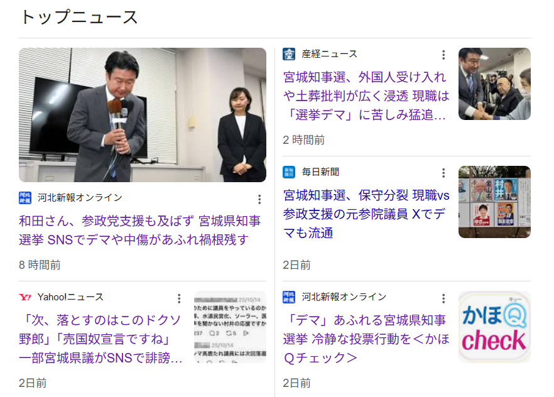Open three-dot menu for Yahoo!ニュース article
The height and width of the screenshot is (397, 554).
point(179,298)
